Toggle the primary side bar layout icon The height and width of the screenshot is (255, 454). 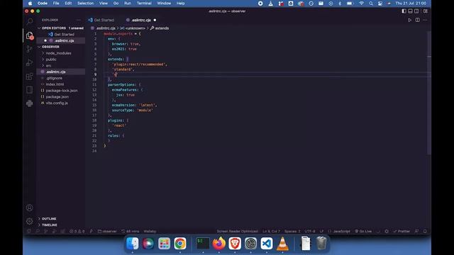[404, 11]
